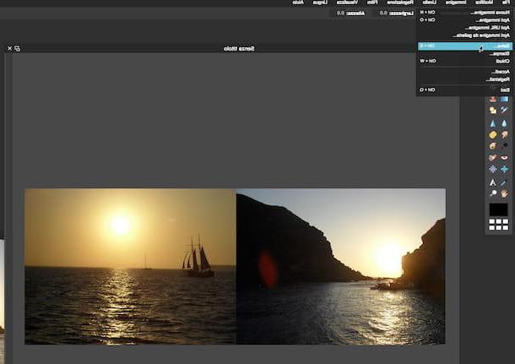This screenshot has width=515, height=364.
Task: Click the Altezza value field
Action: (340, 14)
